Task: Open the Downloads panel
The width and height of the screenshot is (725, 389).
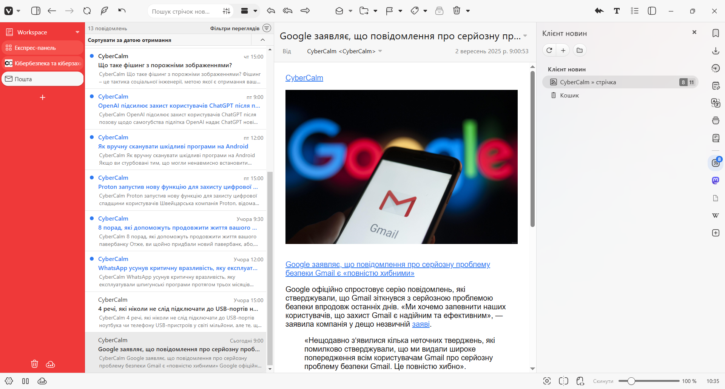Action: point(716,51)
